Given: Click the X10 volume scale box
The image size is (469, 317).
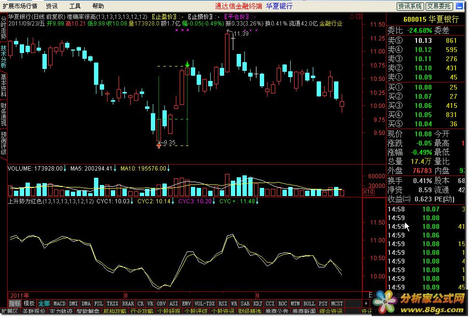Looking at the screenshot, I should click(368, 192).
